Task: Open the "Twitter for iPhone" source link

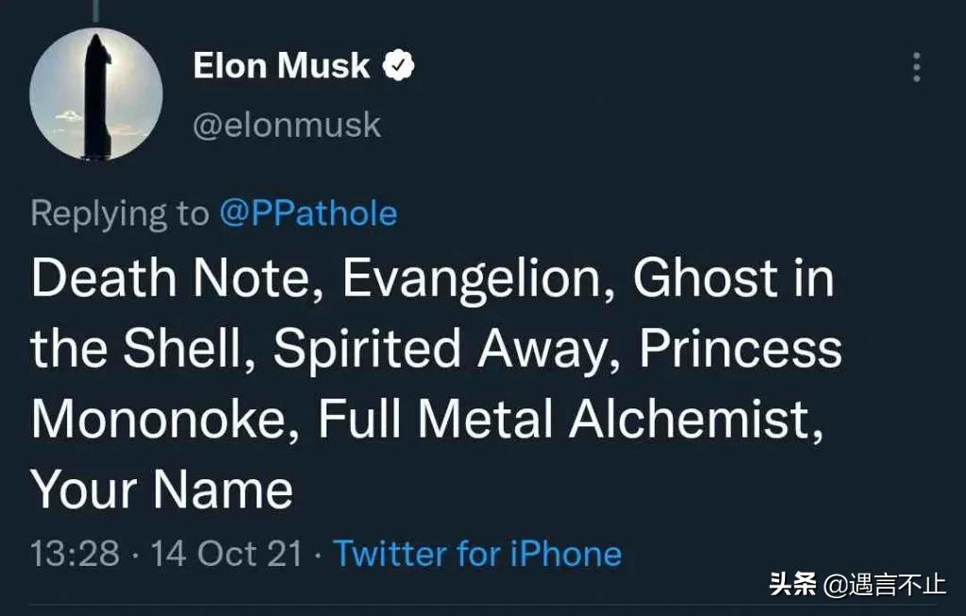Action: pos(477,553)
